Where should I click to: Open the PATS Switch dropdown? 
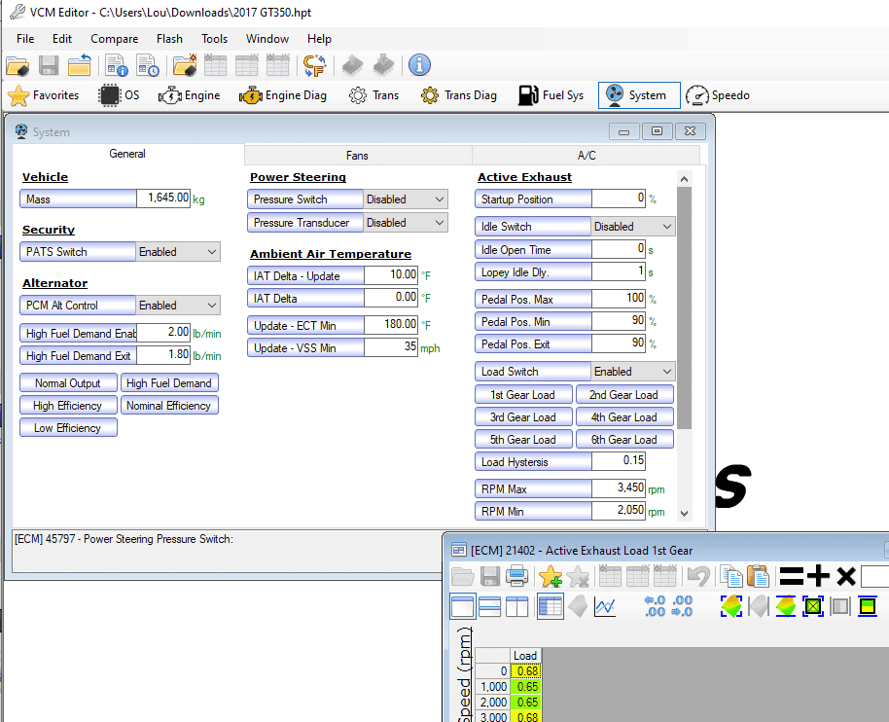(212, 252)
